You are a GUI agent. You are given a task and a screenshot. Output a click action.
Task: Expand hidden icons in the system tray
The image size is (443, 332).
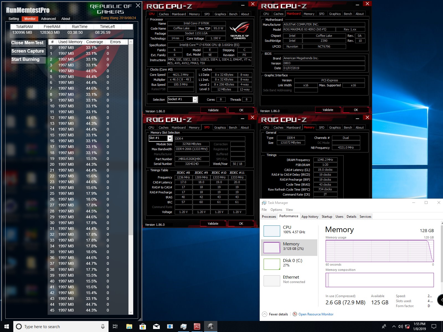[x=394, y=326]
